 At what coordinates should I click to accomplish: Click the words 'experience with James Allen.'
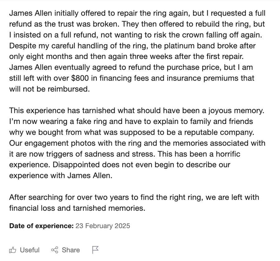coord(61,175)
